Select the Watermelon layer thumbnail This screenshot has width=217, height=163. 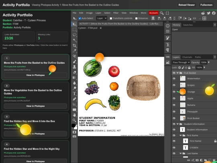(x=182, y=78)
